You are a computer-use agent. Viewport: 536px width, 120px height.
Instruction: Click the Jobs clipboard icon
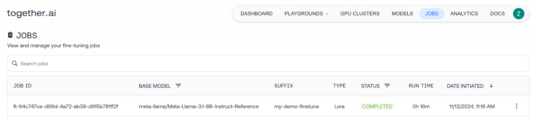coord(10,35)
